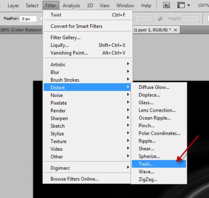Swap width and height arrows icon
Viewport: 209px width, 198px height.
(160, 18)
